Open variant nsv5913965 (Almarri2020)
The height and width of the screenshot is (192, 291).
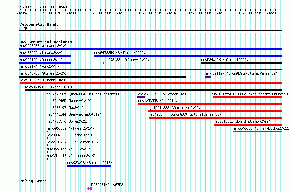pos(43,80)
